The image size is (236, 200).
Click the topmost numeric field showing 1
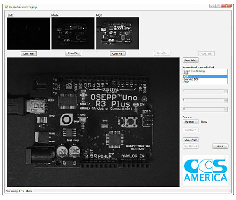(205, 91)
